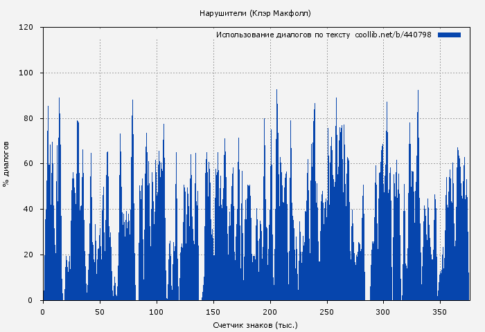Click the y-axis tick label 120

click(26, 28)
